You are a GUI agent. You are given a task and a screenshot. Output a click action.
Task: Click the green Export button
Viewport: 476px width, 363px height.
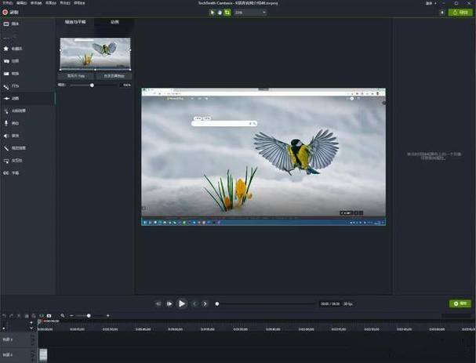pos(459,13)
